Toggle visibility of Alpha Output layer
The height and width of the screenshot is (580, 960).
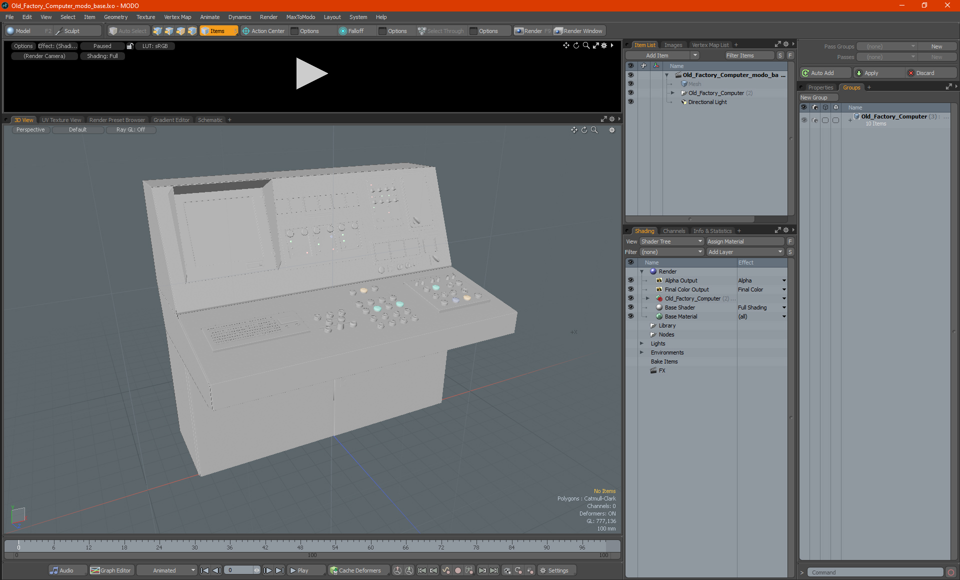click(630, 280)
